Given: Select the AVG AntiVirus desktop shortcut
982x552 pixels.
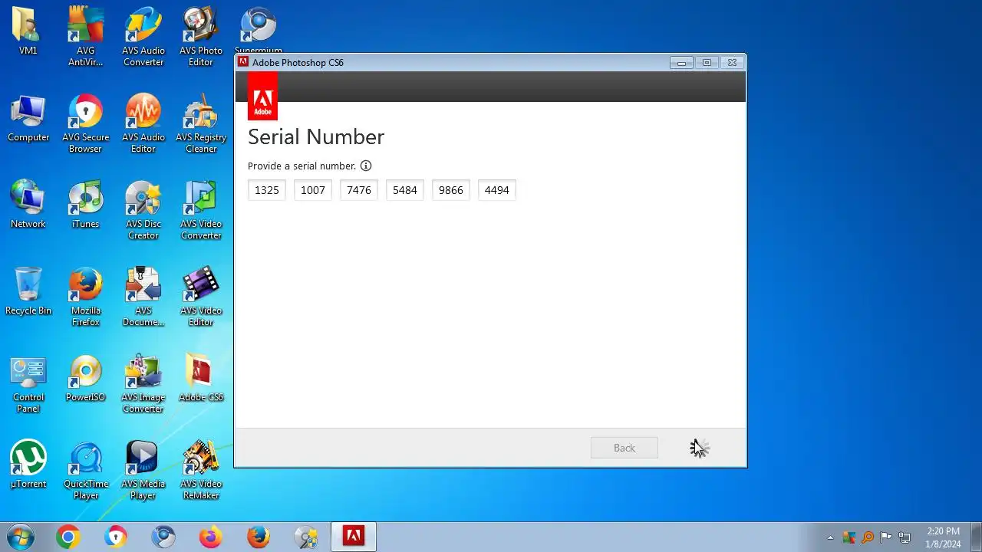Looking at the screenshot, I should (x=86, y=37).
